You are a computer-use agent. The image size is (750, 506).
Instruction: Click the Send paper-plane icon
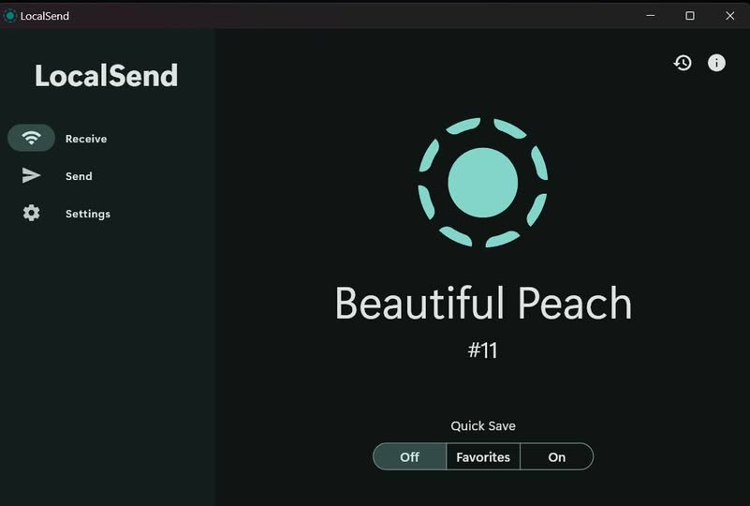(31, 175)
